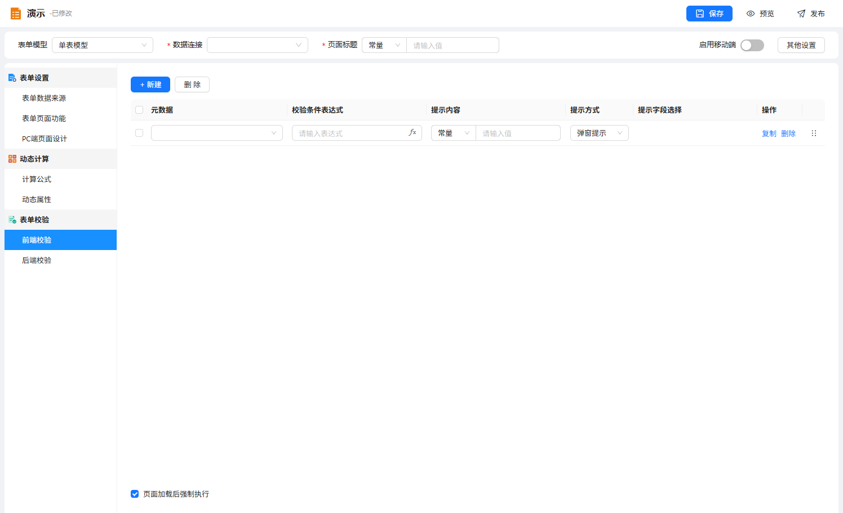Screen dimensions: 843x513
Task: Uncheck 页面加载后强制执行 checkbox
Action: coord(135,494)
